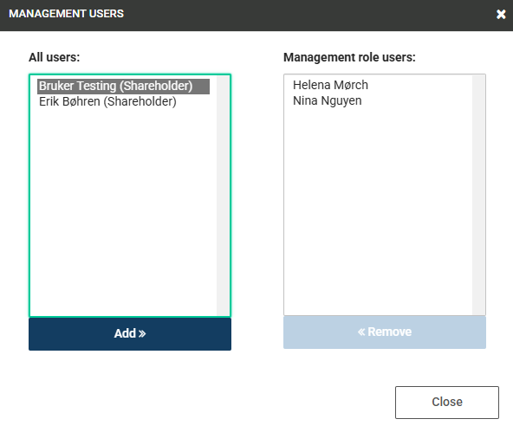Click the Management role users list scrollbar track
513x432 pixels.
(478, 195)
